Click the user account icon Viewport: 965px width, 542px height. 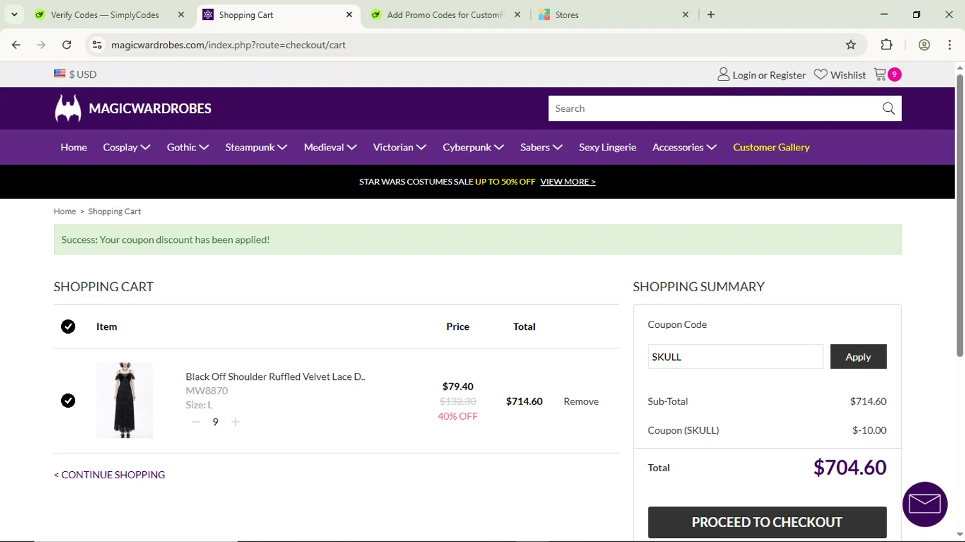(723, 75)
